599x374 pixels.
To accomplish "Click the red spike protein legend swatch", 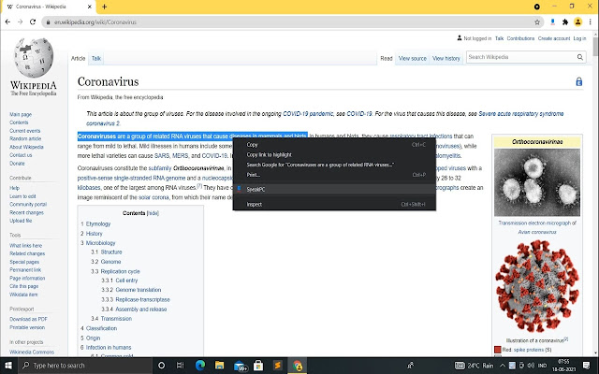I will point(497,350).
